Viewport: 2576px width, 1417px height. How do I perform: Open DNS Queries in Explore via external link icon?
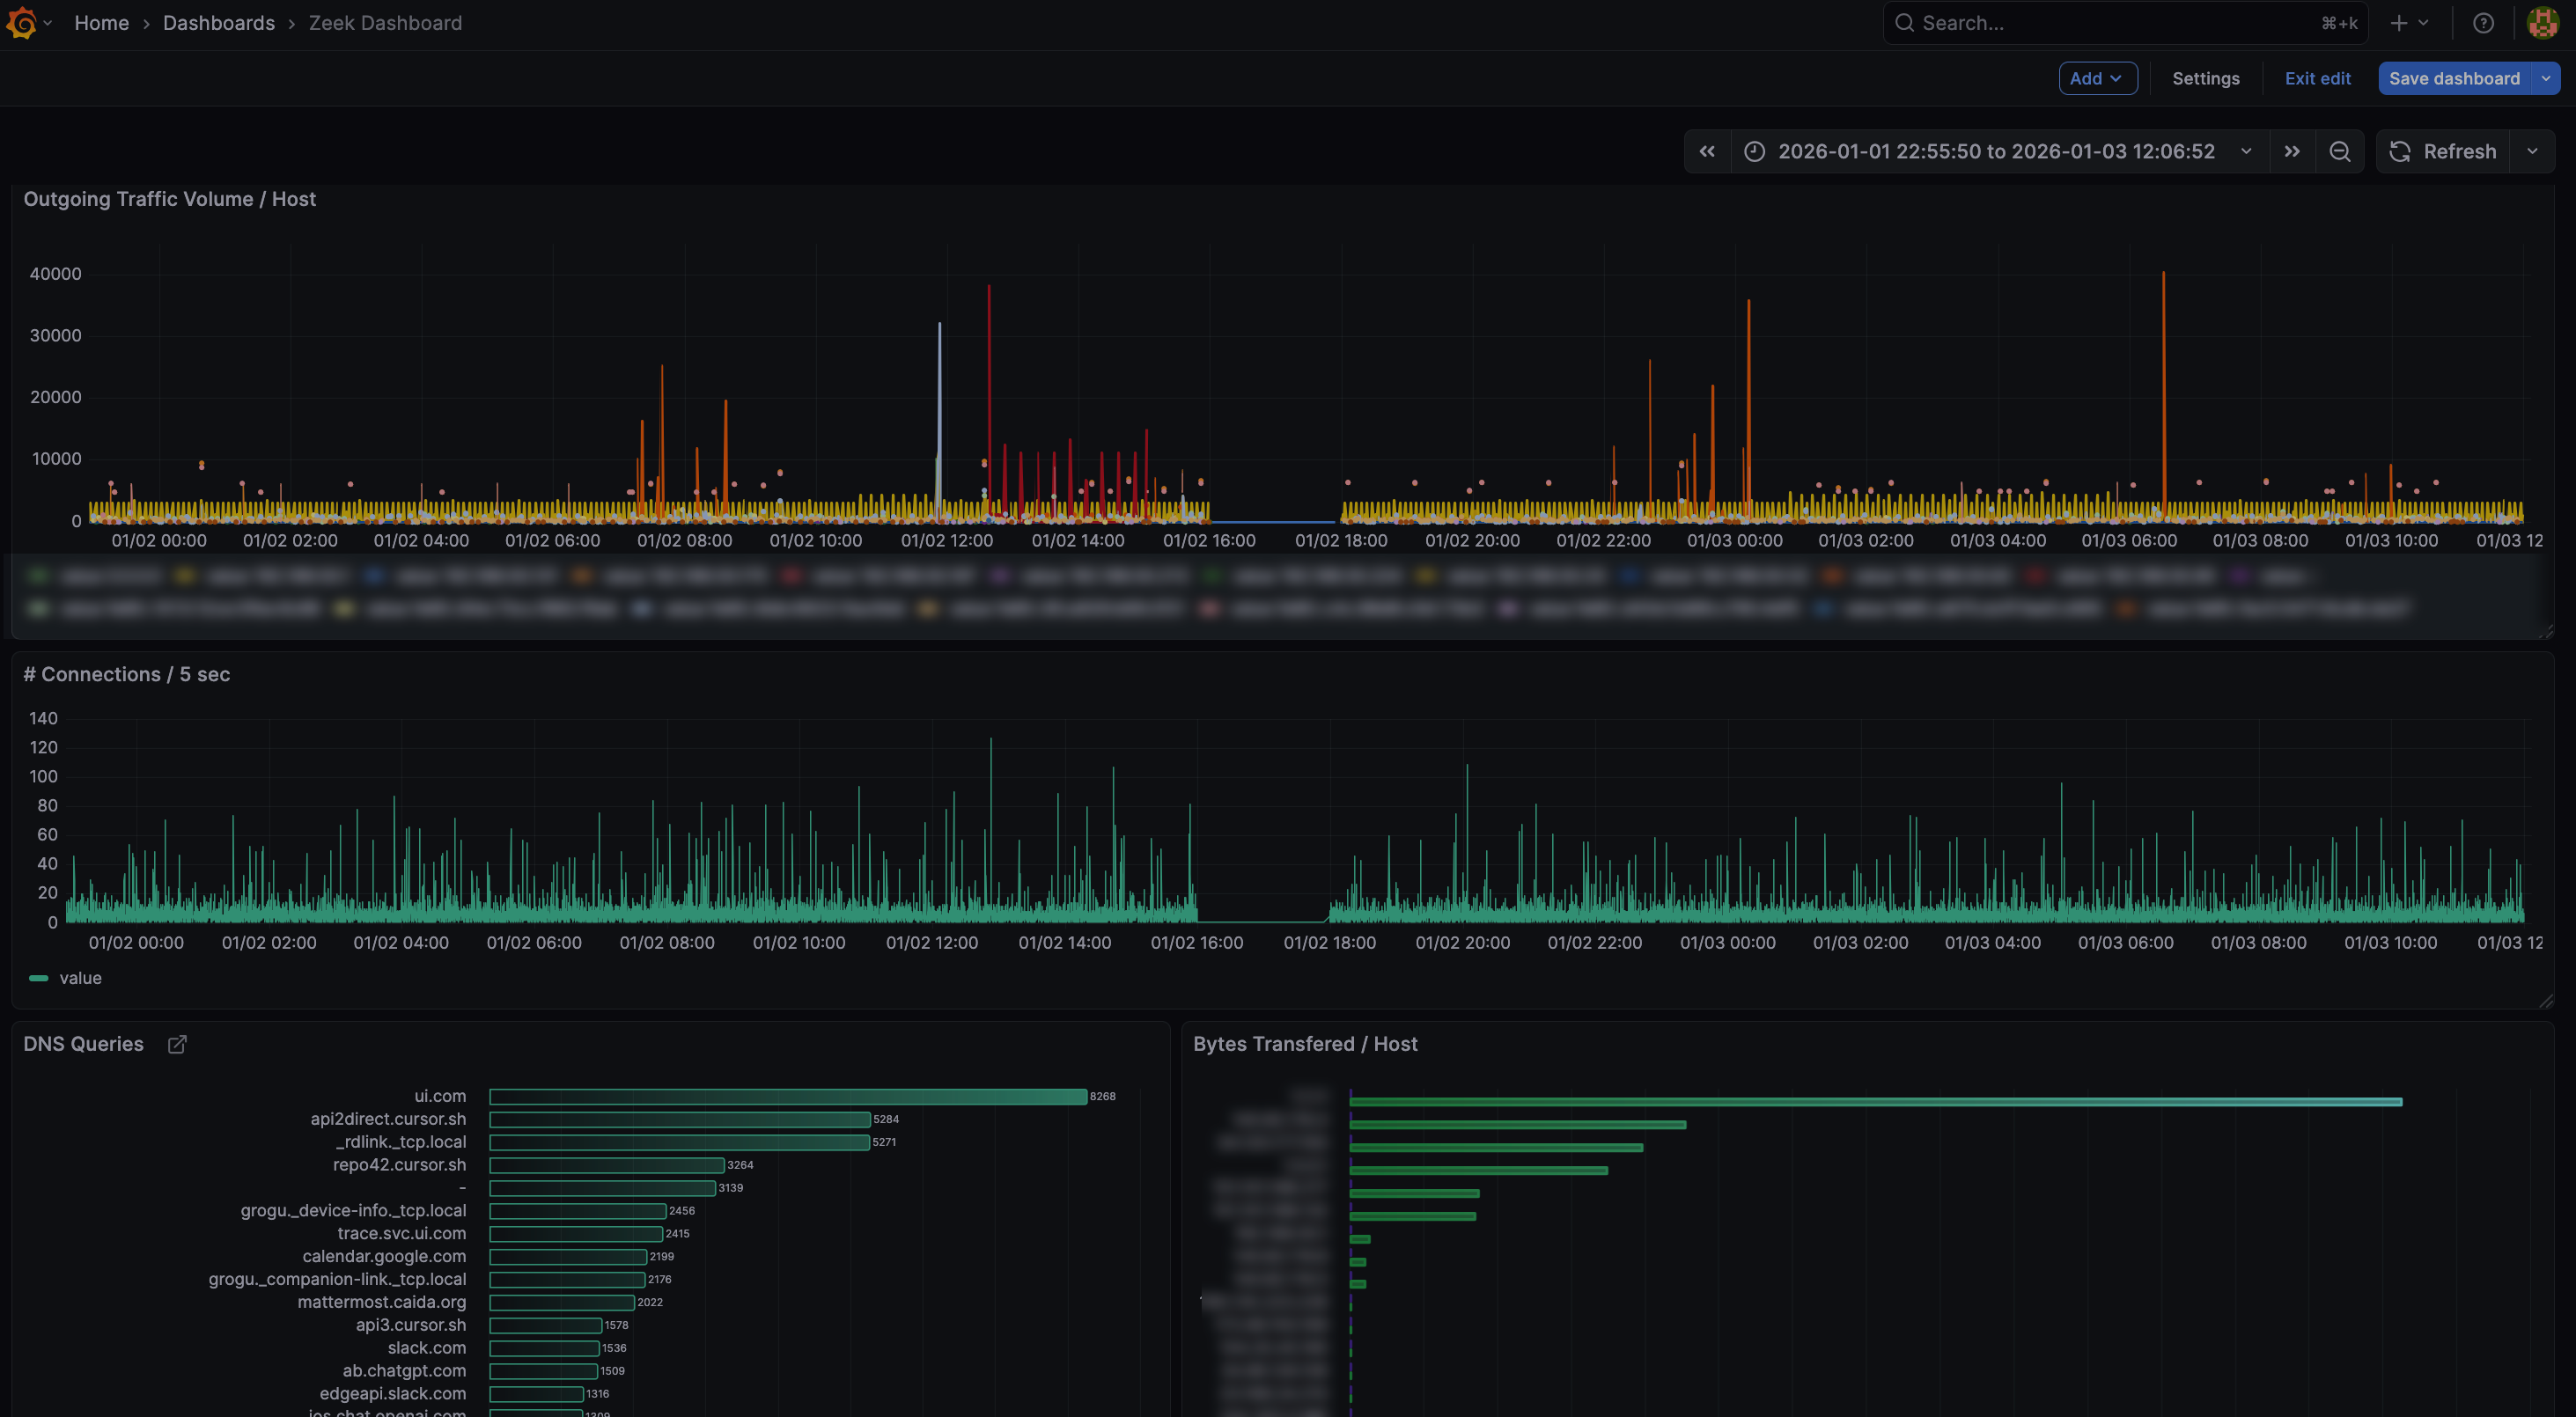(x=176, y=1043)
